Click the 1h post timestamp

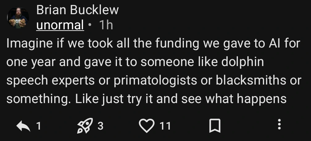[x=106, y=25]
